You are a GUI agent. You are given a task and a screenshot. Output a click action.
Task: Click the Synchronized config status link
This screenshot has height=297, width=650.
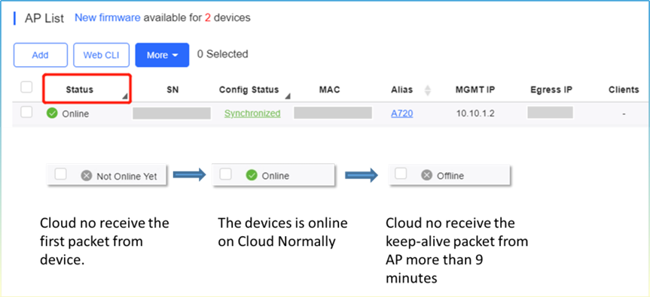coord(252,114)
